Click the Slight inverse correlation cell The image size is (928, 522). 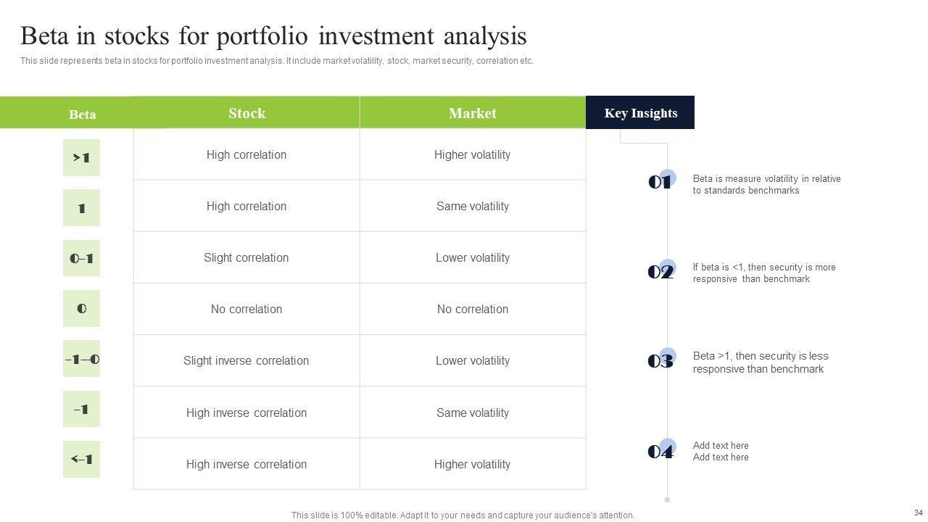pos(246,360)
